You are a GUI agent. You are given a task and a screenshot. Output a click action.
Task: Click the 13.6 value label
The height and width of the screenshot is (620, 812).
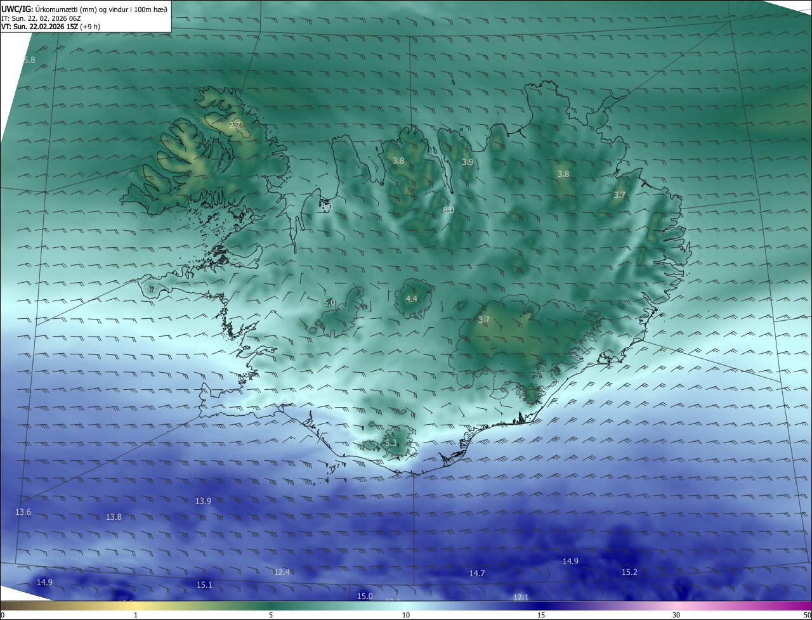click(x=23, y=512)
